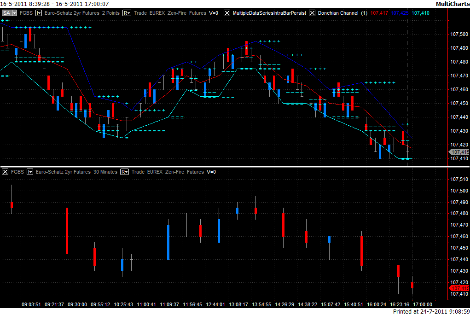Screen dimensions: 470x315
Task: Click the 107,430 label on the top price scale
Action: (x=459, y=131)
